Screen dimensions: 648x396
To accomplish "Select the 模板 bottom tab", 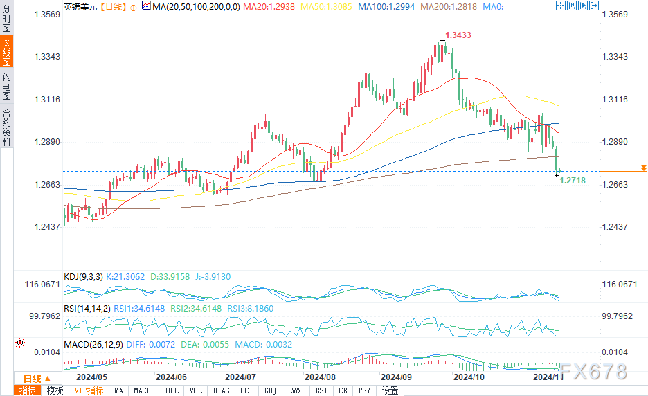I will click(x=55, y=390).
